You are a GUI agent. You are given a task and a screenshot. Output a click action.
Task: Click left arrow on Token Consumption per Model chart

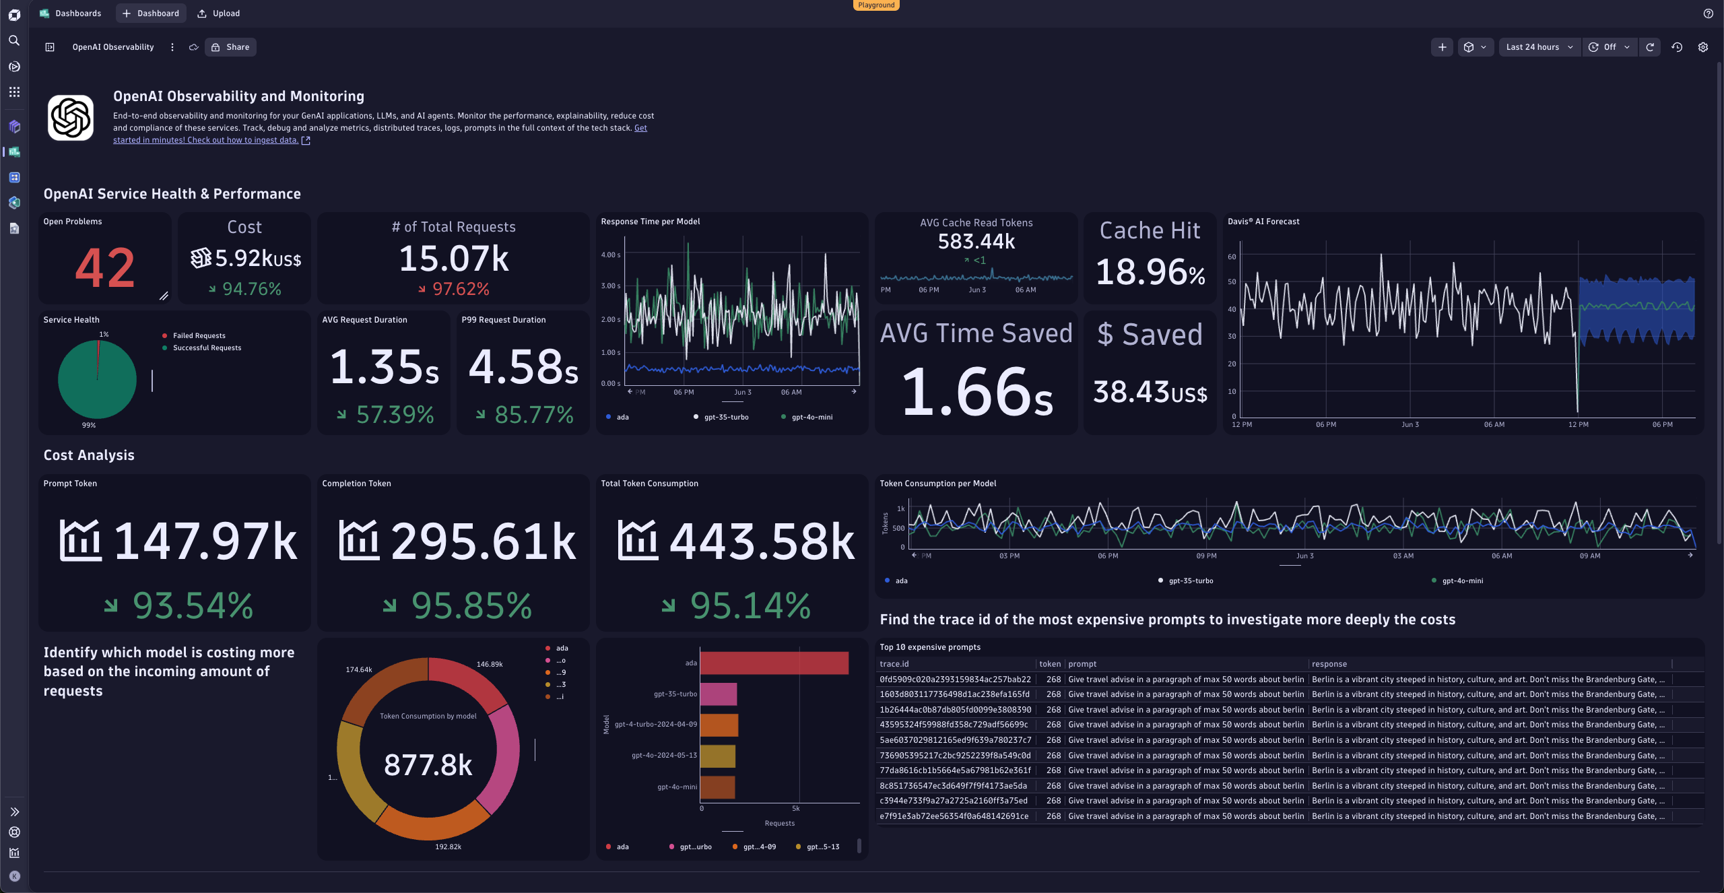(x=914, y=555)
